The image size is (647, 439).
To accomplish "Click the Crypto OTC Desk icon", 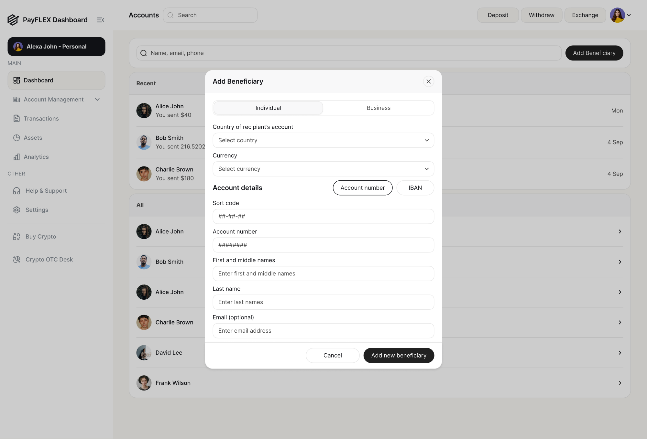I will click(16, 260).
